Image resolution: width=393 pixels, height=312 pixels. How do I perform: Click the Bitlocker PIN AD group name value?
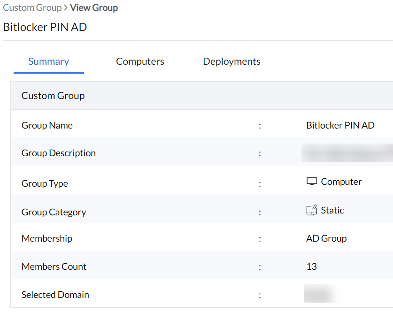pyautogui.click(x=340, y=125)
